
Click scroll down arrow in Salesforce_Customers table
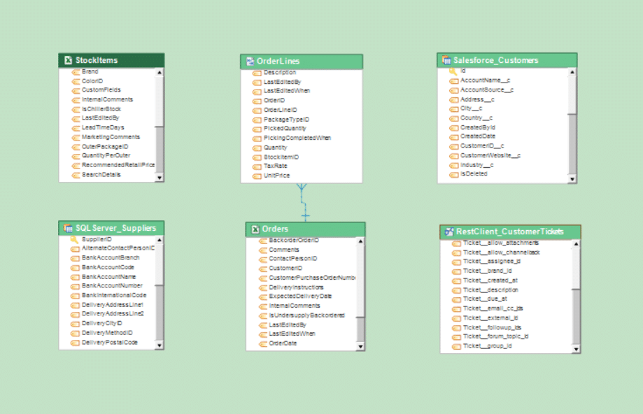tap(572, 179)
